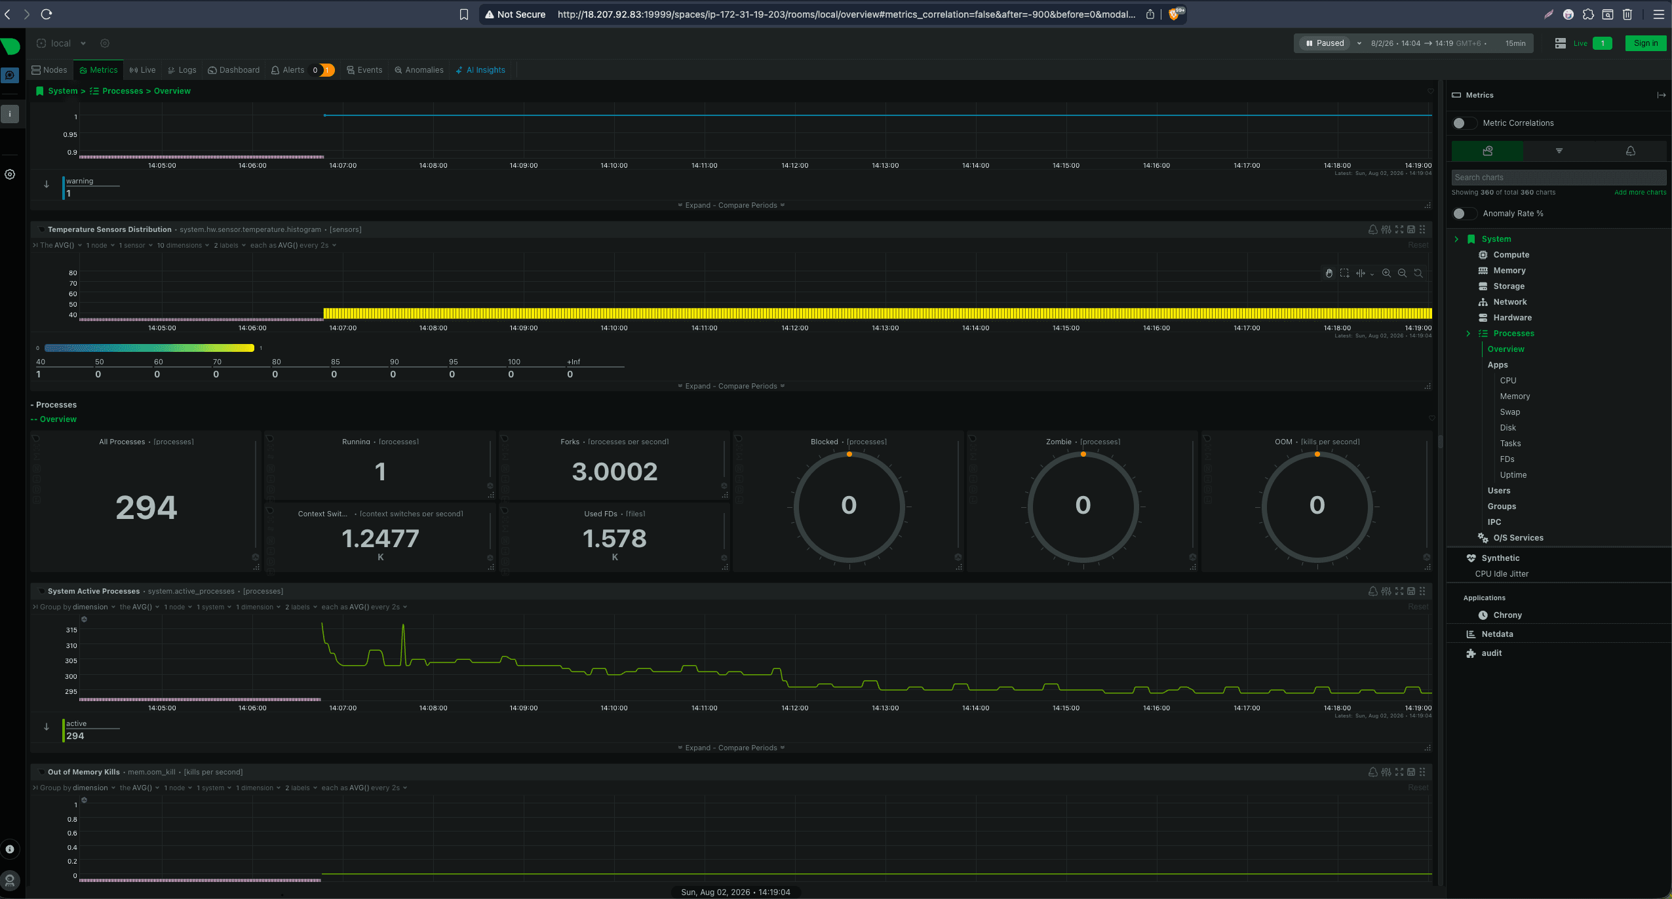Open '2 labels' dropdown in System Active Processes

(301, 607)
